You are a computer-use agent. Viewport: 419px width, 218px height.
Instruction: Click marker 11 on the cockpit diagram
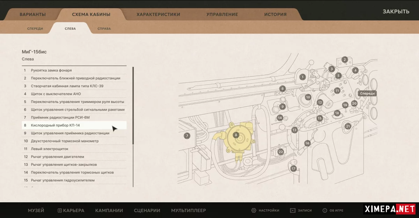click(337, 91)
